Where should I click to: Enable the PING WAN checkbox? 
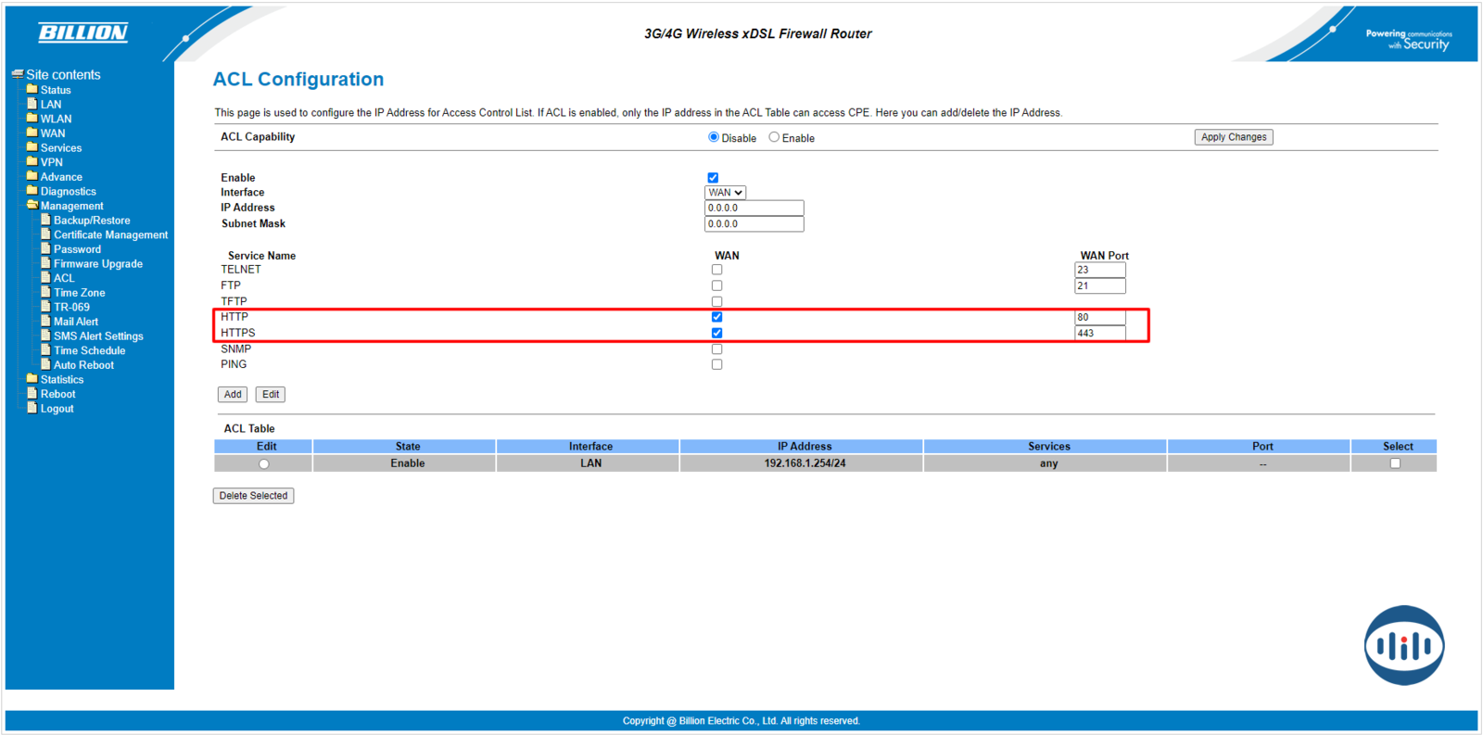pyautogui.click(x=716, y=364)
